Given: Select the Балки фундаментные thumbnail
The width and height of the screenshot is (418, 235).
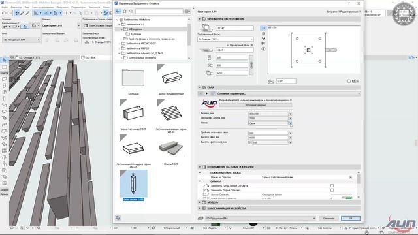Looking at the screenshot, I should pos(171,78).
